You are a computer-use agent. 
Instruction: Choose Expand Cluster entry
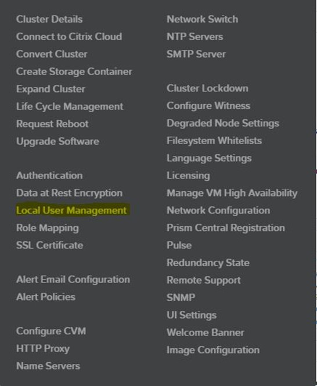coord(51,89)
